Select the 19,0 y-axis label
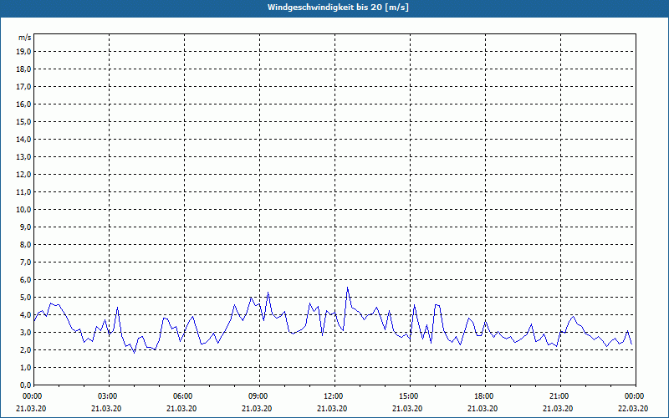669x418 pixels. (24, 51)
